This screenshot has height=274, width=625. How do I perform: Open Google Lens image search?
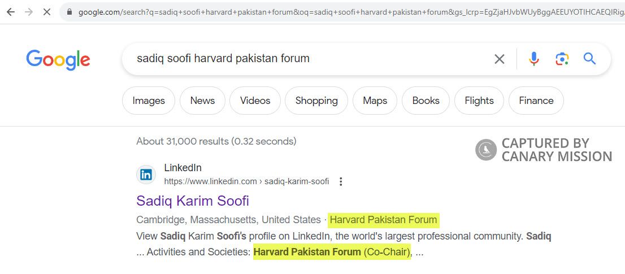562,59
